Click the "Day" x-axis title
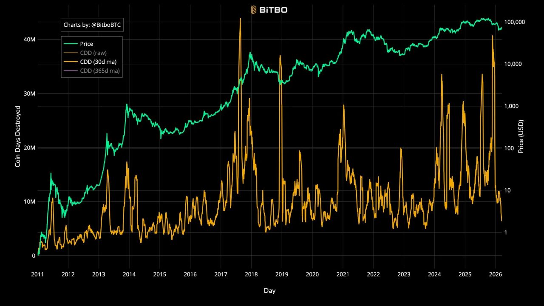544x306 pixels. [269, 291]
